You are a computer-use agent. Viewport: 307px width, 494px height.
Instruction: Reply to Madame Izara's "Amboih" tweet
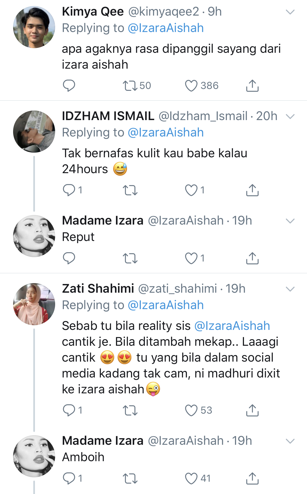[x=69, y=478]
